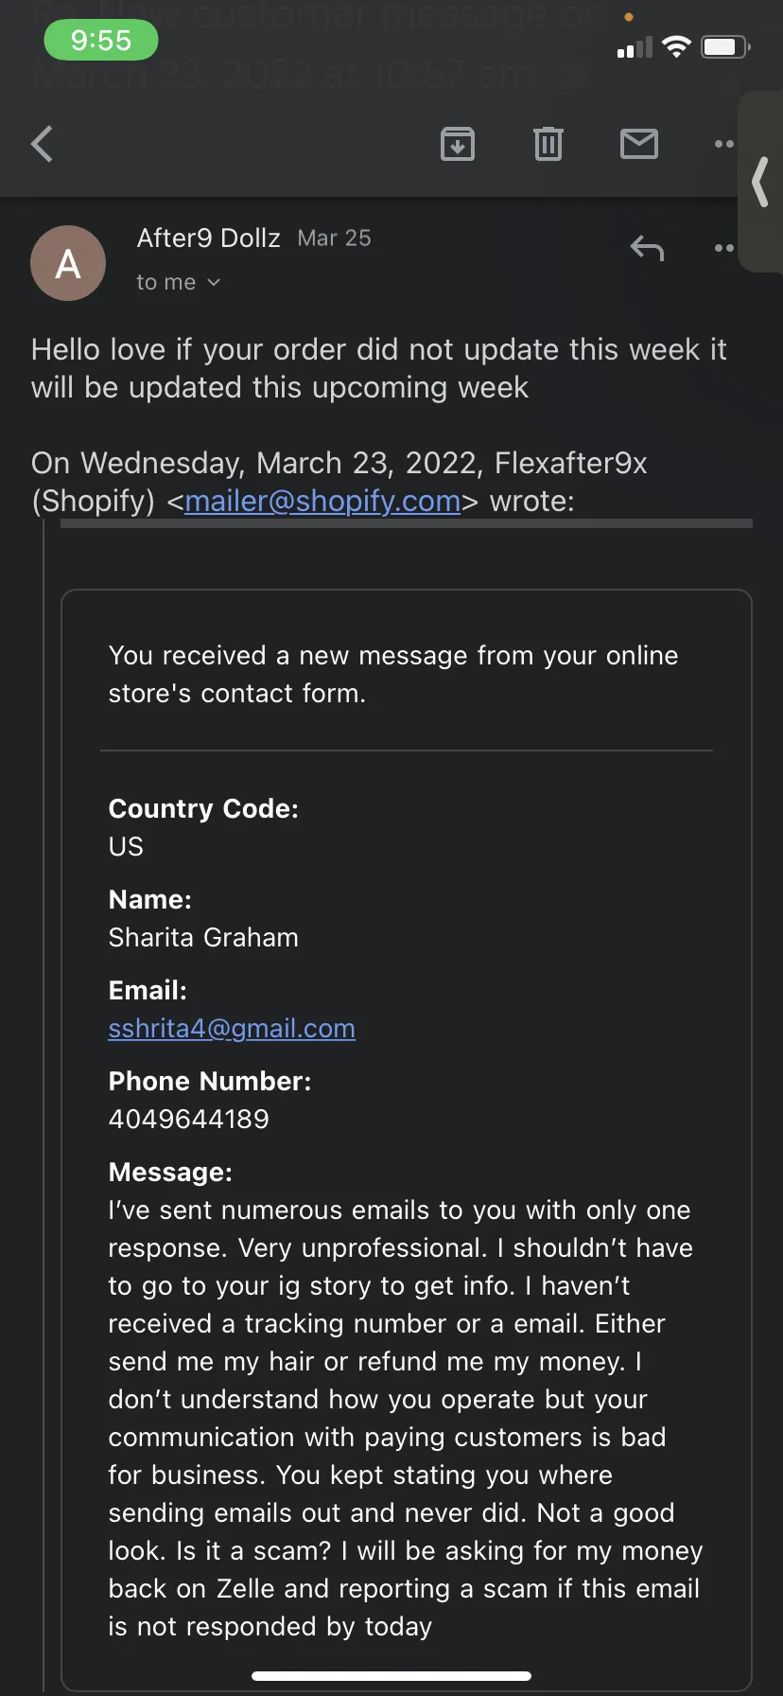This screenshot has width=783, height=1696.
Task: Reply using the curved arrow icon
Action: [x=647, y=249]
